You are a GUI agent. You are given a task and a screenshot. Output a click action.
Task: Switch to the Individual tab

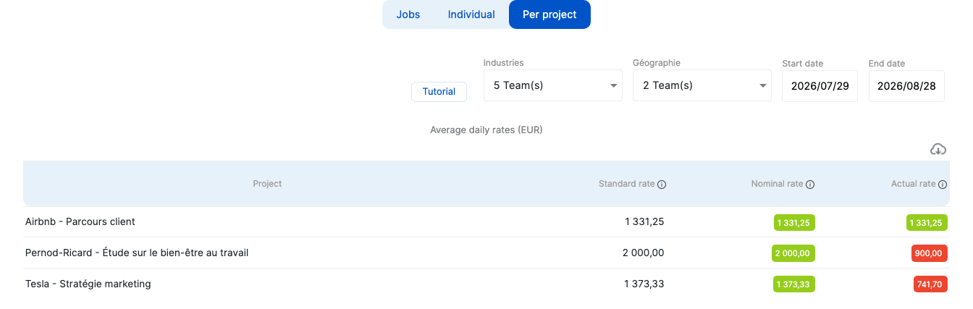click(x=471, y=14)
